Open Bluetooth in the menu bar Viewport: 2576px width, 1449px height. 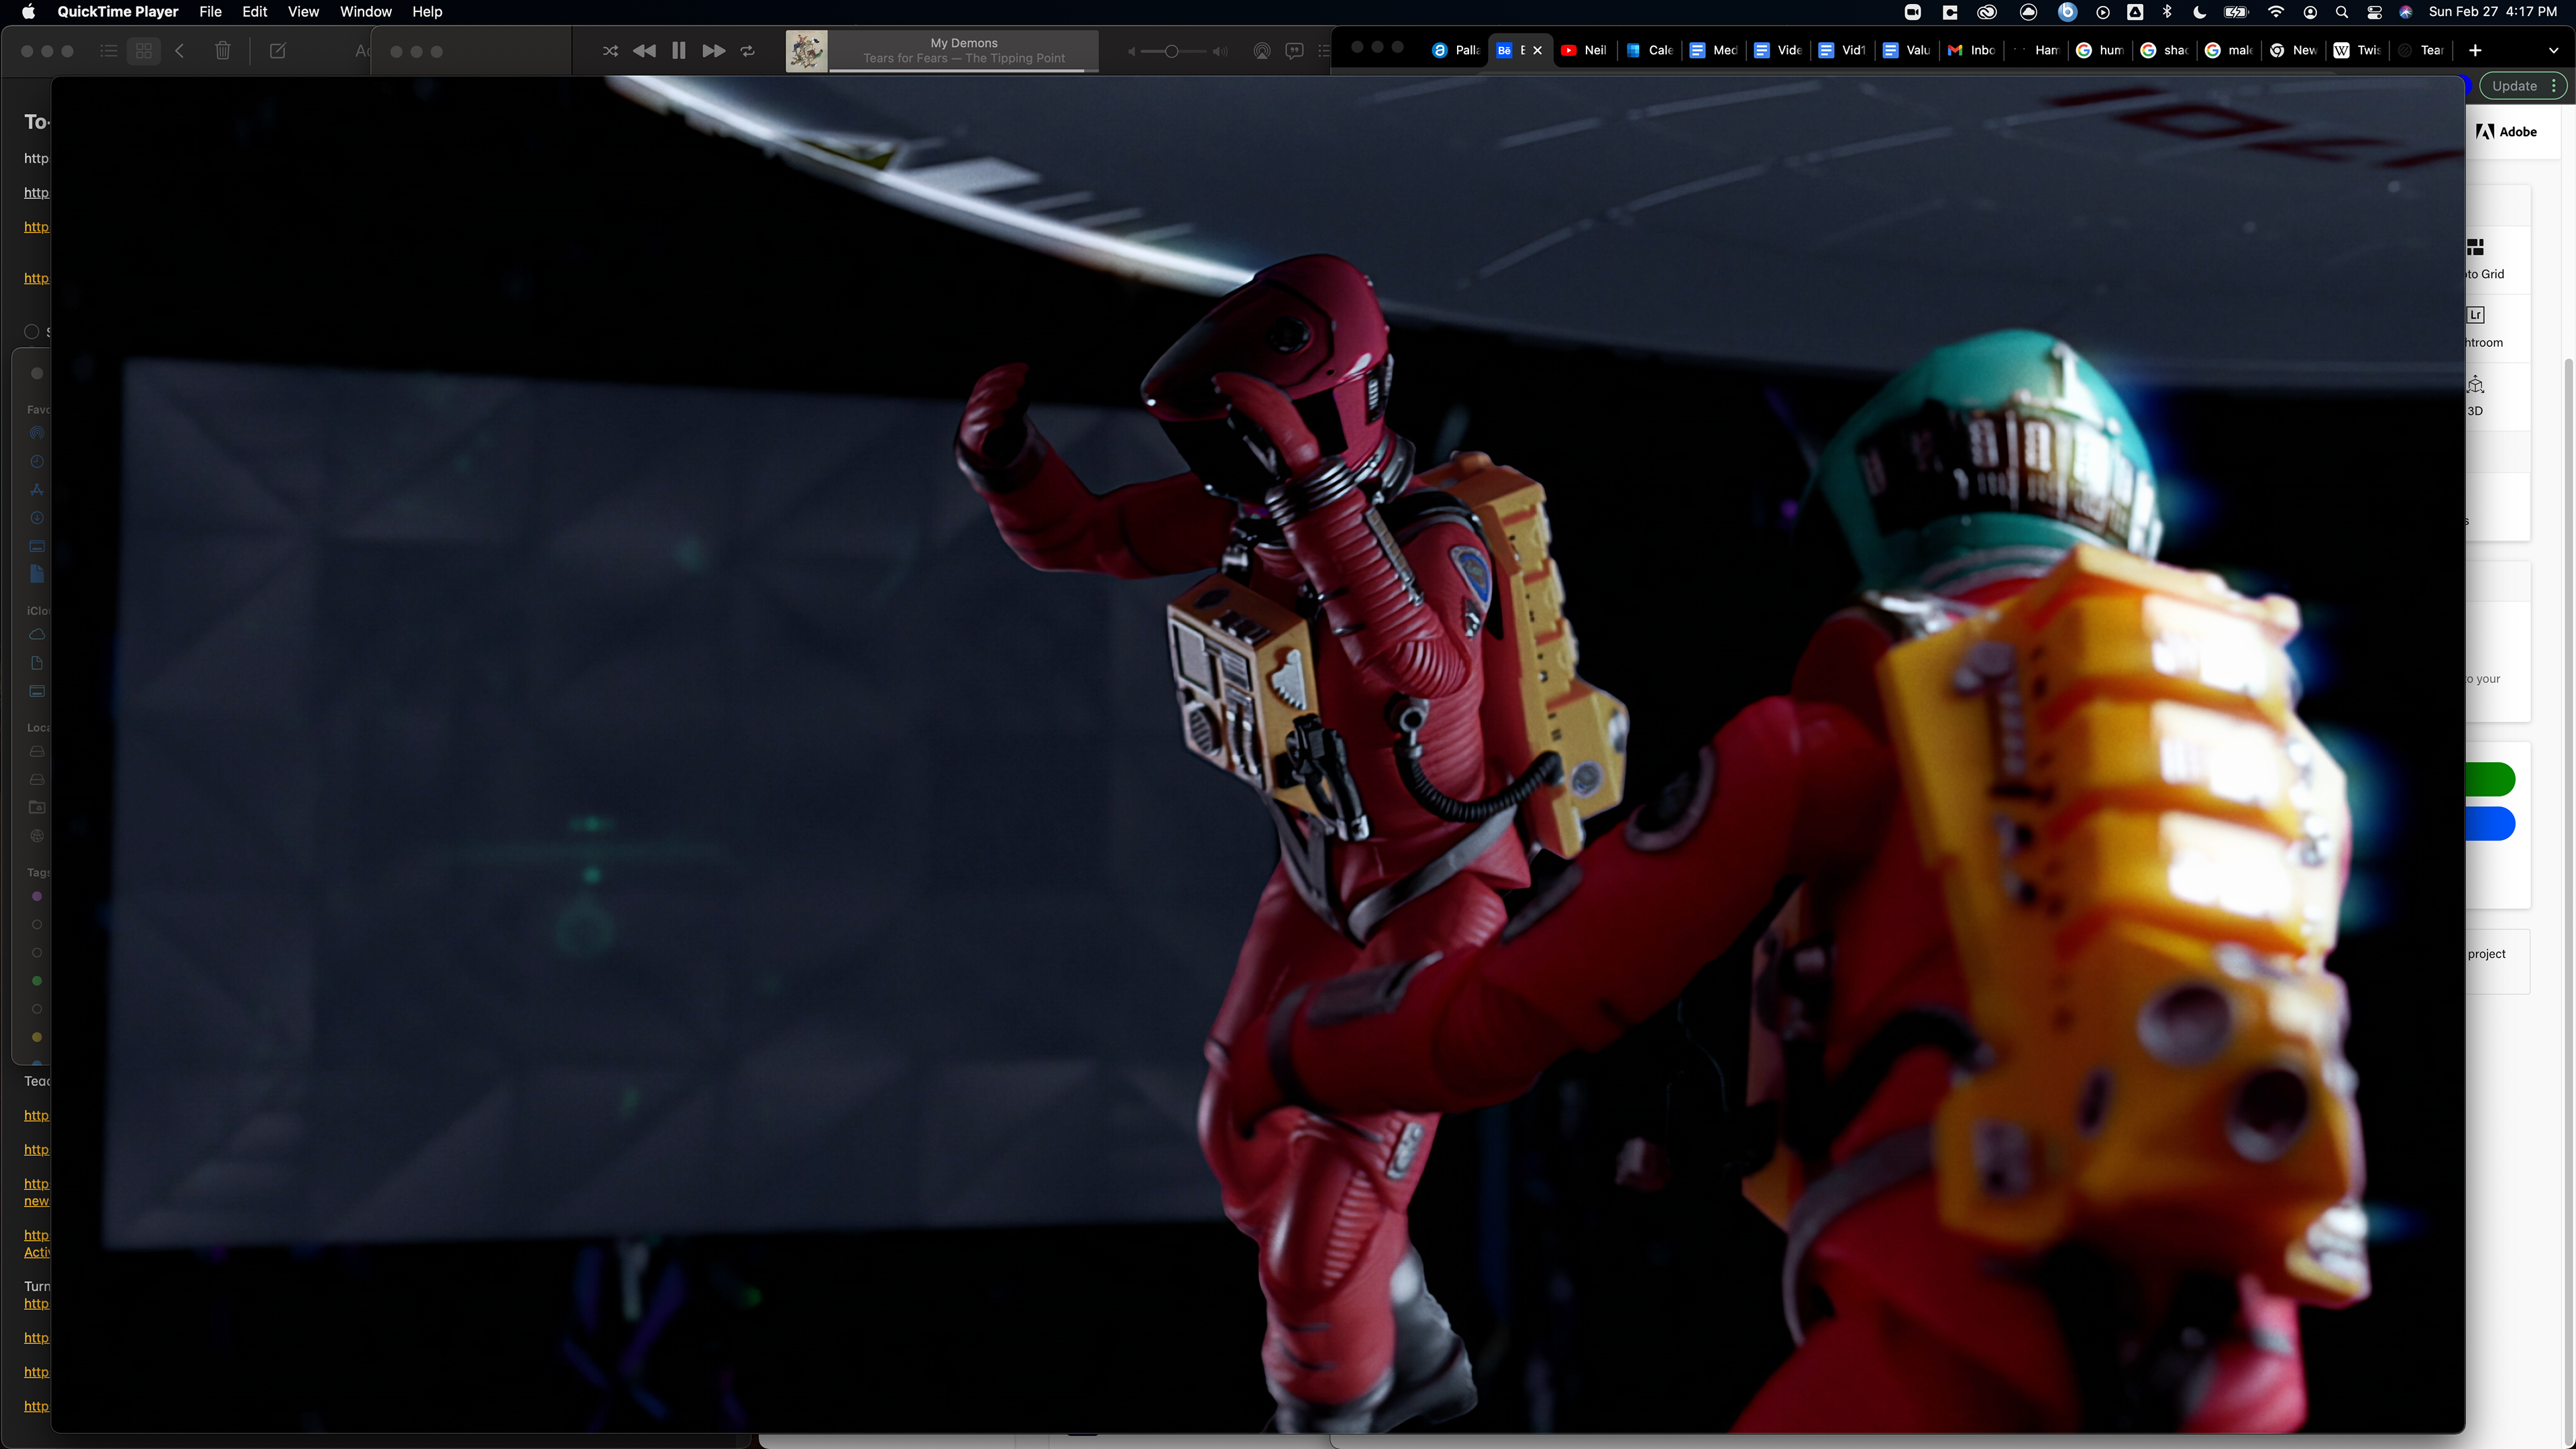pyautogui.click(x=2167, y=12)
